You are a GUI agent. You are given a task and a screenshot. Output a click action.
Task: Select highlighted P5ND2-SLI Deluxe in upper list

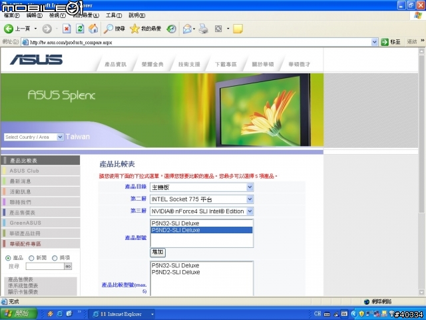pos(201,230)
